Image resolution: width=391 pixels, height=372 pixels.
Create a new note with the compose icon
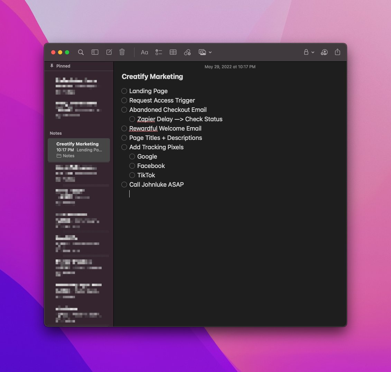pos(109,52)
